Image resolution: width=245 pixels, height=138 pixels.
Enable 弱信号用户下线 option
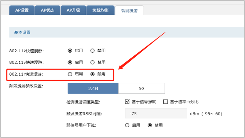tap(128, 125)
